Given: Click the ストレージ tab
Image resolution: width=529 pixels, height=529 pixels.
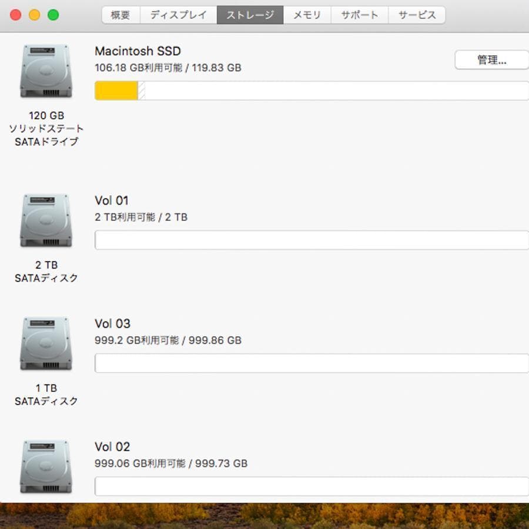Looking at the screenshot, I should (x=250, y=15).
